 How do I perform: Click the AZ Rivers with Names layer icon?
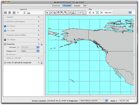[x=5, y=22]
